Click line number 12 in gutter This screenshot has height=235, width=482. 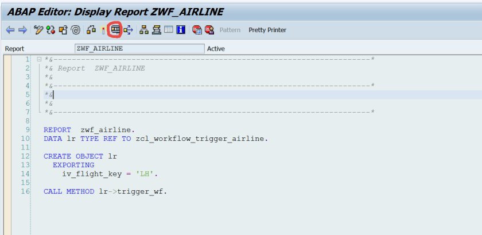25,156
